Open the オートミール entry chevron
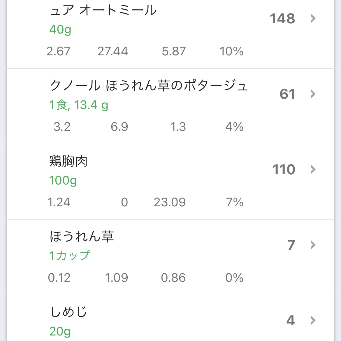This screenshot has width=341, height=341. (x=313, y=19)
